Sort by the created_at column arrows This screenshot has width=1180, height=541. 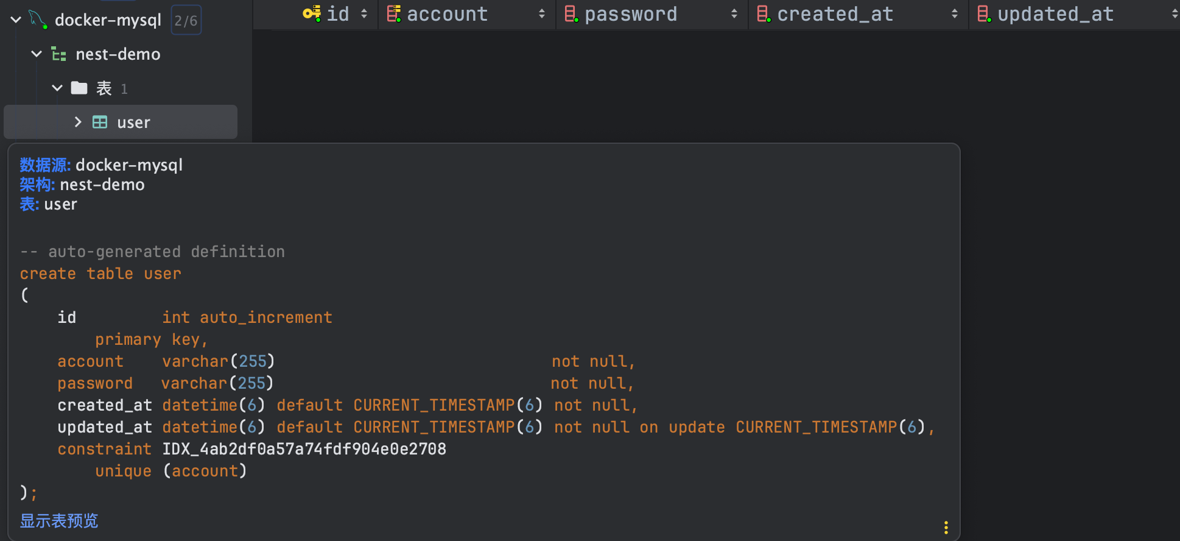[x=955, y=13]
